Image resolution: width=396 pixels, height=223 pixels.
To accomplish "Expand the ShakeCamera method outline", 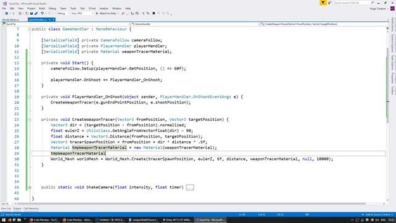I will coord(30,188).
